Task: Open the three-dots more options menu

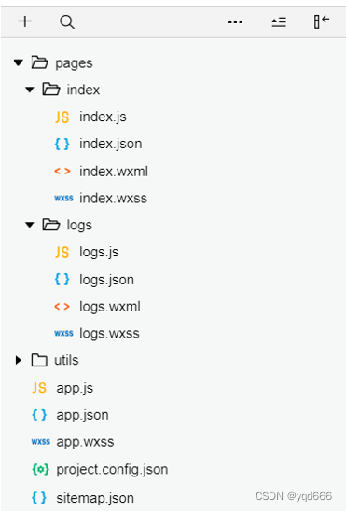Action: (235, 22)
